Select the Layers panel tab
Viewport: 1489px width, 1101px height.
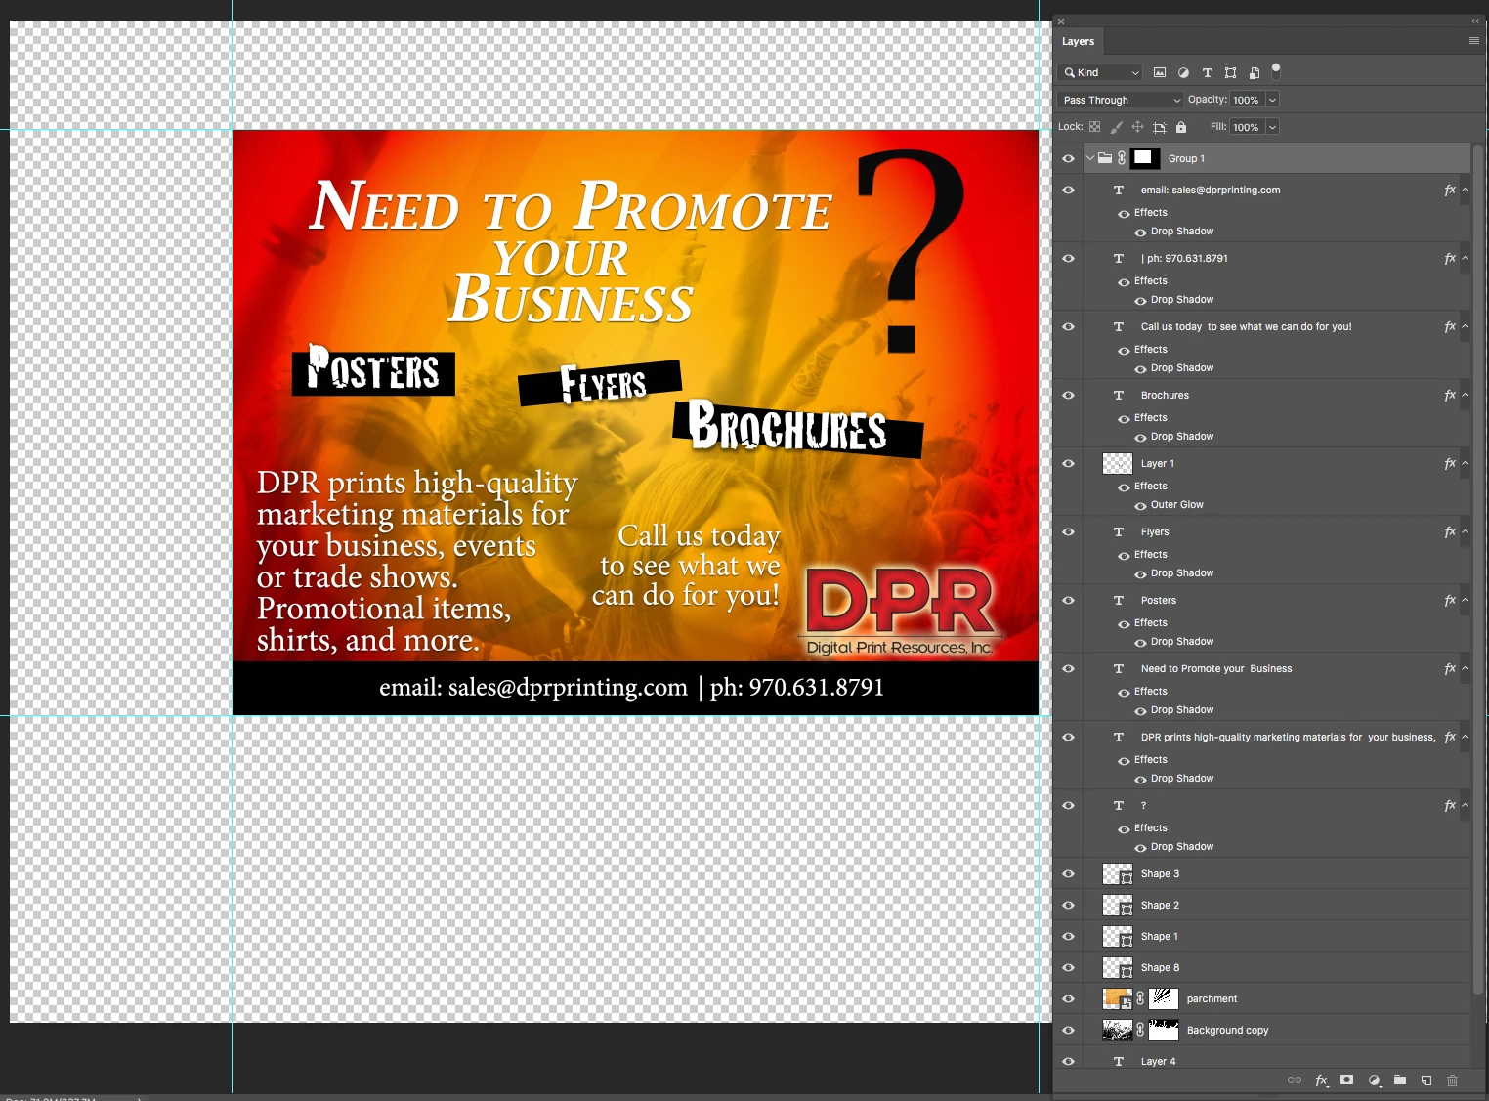point(1079,41)
